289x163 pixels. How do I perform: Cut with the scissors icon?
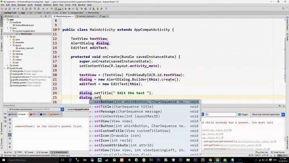point(23,9)
